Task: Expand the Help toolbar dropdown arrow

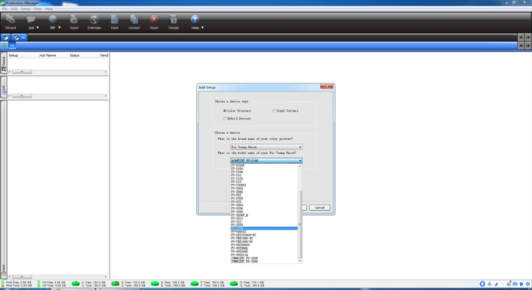Action: [203, 28]
